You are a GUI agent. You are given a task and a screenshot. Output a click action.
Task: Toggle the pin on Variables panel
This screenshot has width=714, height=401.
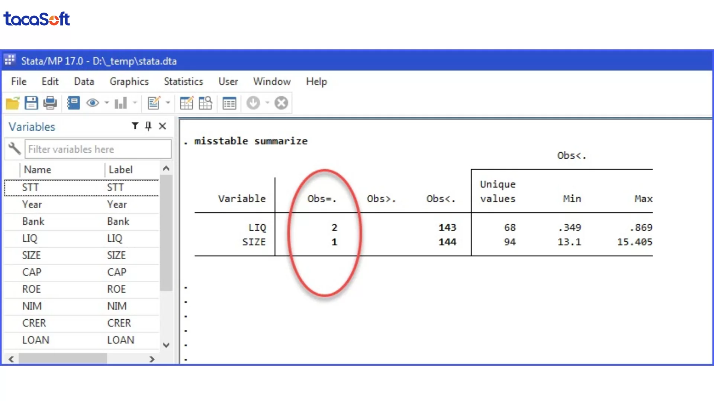click(x=148, y=126)
